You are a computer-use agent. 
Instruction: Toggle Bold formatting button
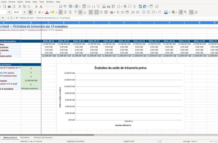coord(30,12)
